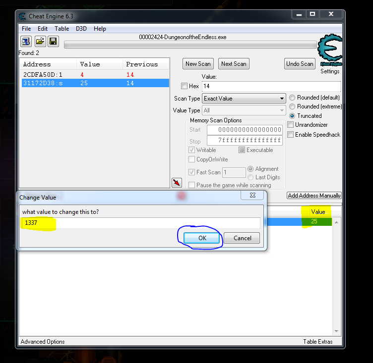Enable the Unrandomizer checkbox
373x363 pixels.
click(290, 125)
